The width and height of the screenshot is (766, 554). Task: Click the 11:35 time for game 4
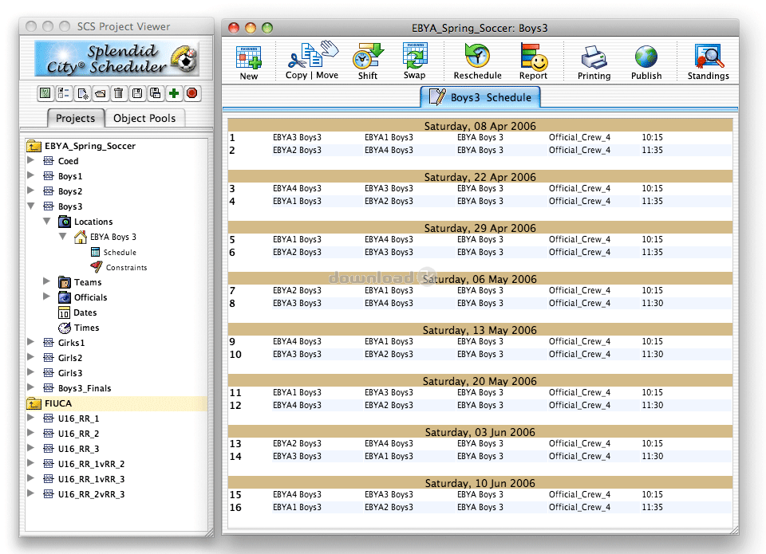652,201
